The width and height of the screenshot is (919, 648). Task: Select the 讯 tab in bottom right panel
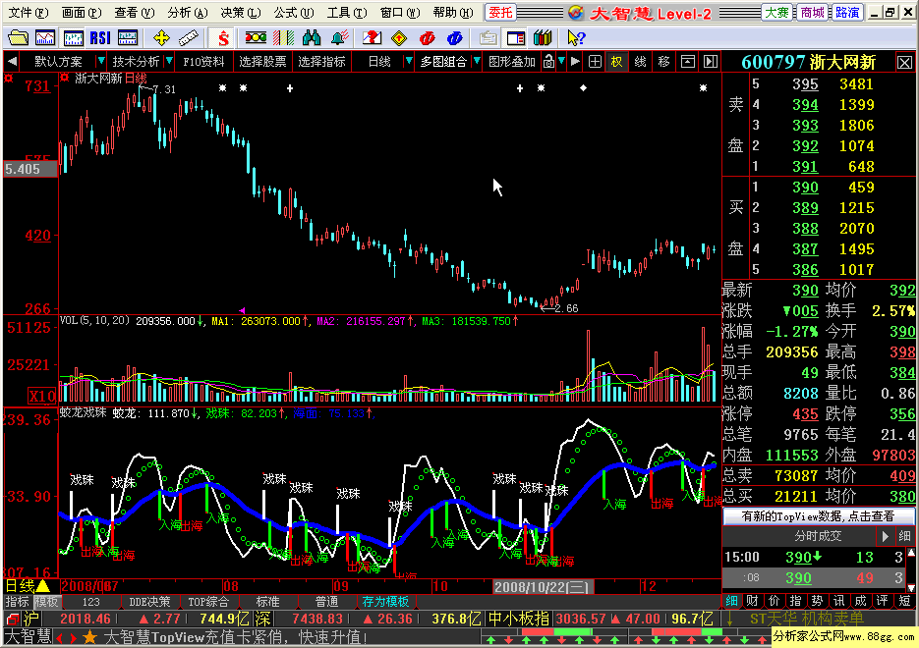(x=839, y=601)
